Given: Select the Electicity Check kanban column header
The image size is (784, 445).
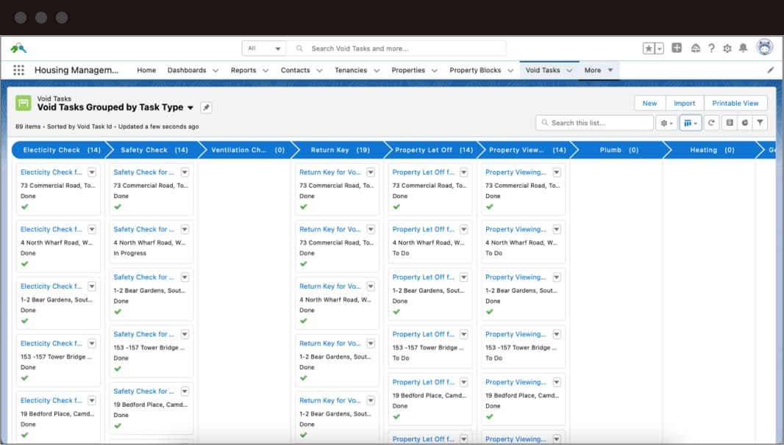Looking at the screenshot, I should pos(62,150).
